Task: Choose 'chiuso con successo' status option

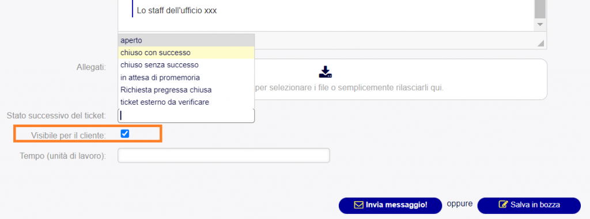Action: tap(186, 52)
